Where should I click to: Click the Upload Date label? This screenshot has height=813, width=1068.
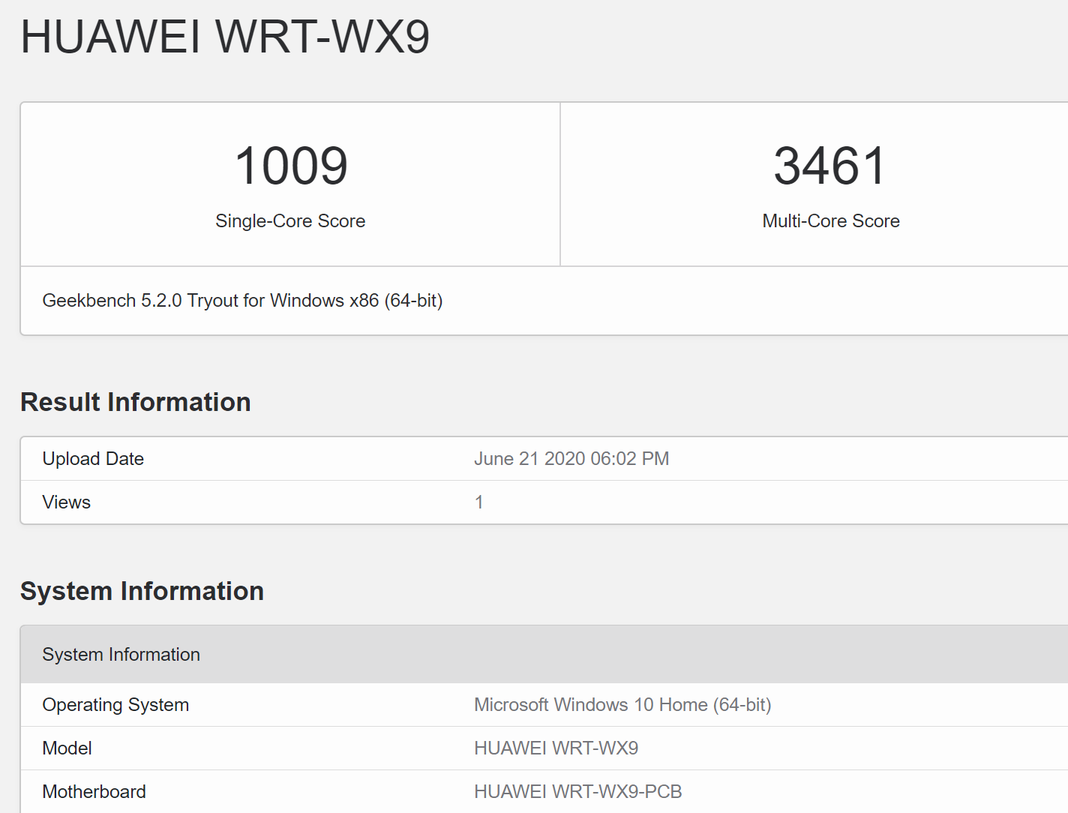click(x=93, y=458)
